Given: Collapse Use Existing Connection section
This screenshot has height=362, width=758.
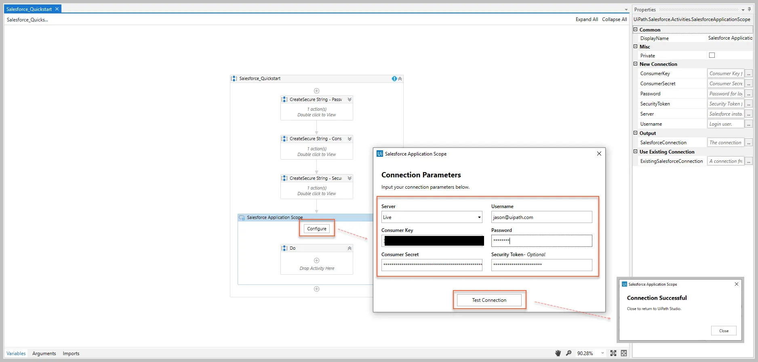Looking at the screenshot, I should [636, 152].
